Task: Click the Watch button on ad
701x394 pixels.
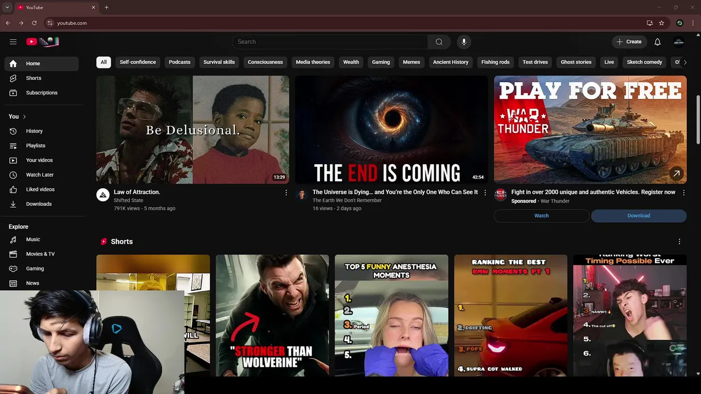Action: coord(542,216)
